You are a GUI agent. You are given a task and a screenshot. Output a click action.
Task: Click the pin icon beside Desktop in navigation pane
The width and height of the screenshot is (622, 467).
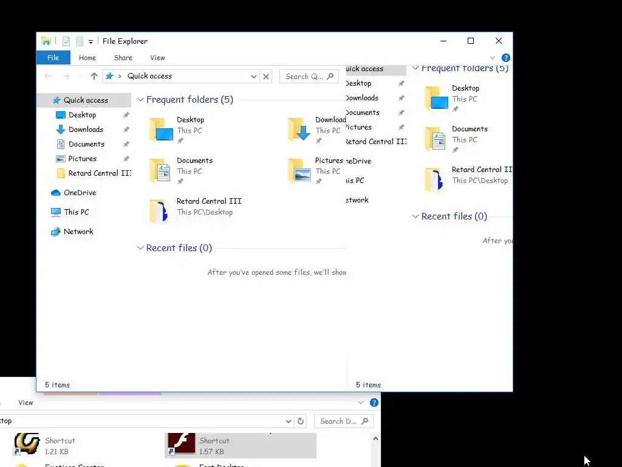coord(126,115)
